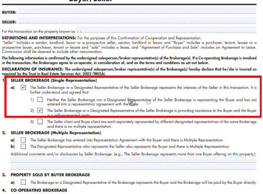
Task: Click the property known as input field
Action: click(x=167, y=29)
